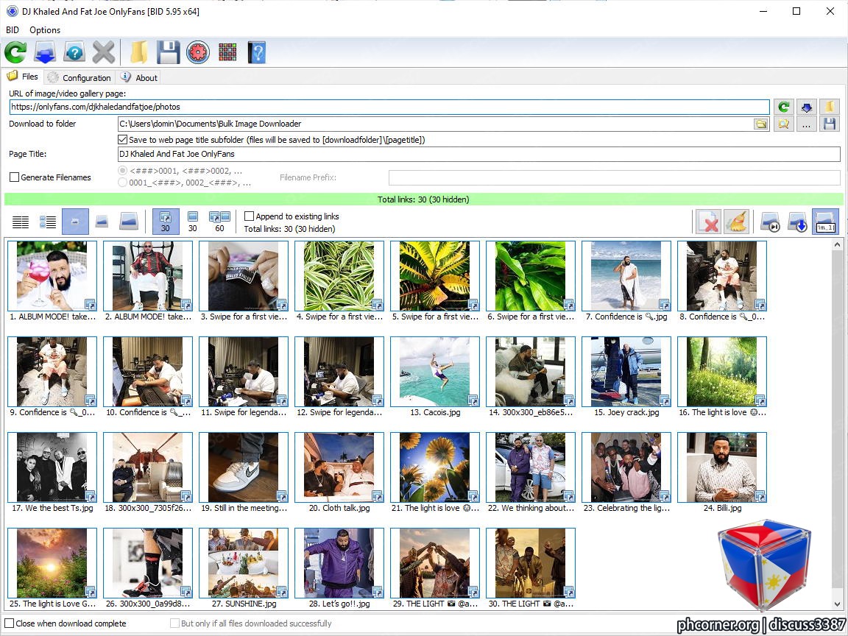
Task: Select small thumbnail size icon
Action: pyautogui.click(x=75, y=222)
